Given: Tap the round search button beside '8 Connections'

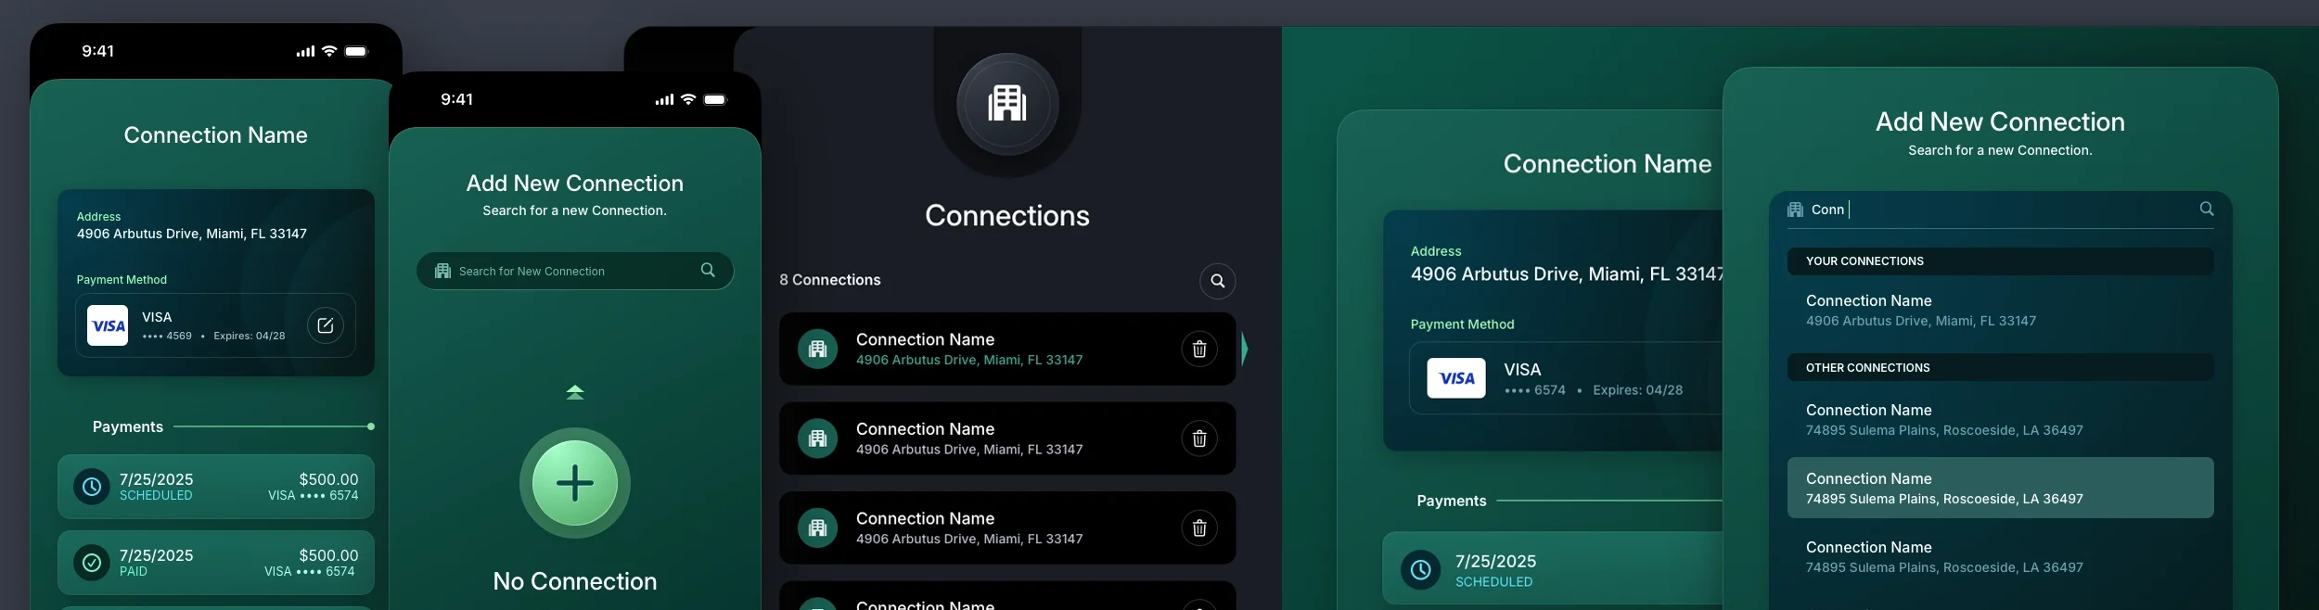Looking at the screenshot, I should point(1218,281).
